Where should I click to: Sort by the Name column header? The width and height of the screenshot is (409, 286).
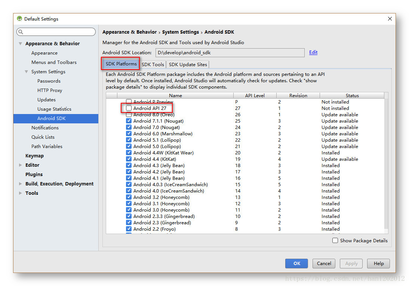coord(175,95)
